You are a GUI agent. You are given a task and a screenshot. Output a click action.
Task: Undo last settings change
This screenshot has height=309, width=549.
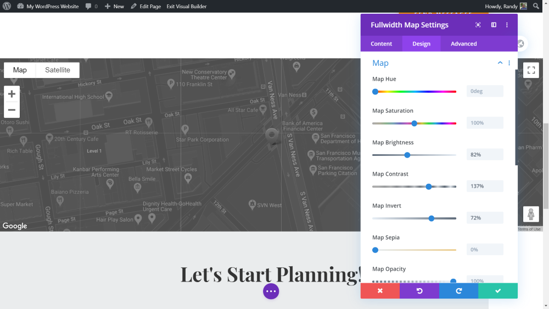[x=419, y=291]
